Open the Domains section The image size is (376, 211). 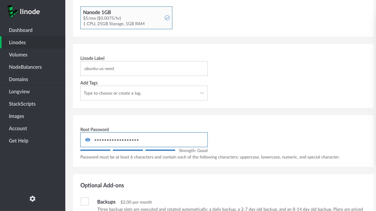pos(18,79)
